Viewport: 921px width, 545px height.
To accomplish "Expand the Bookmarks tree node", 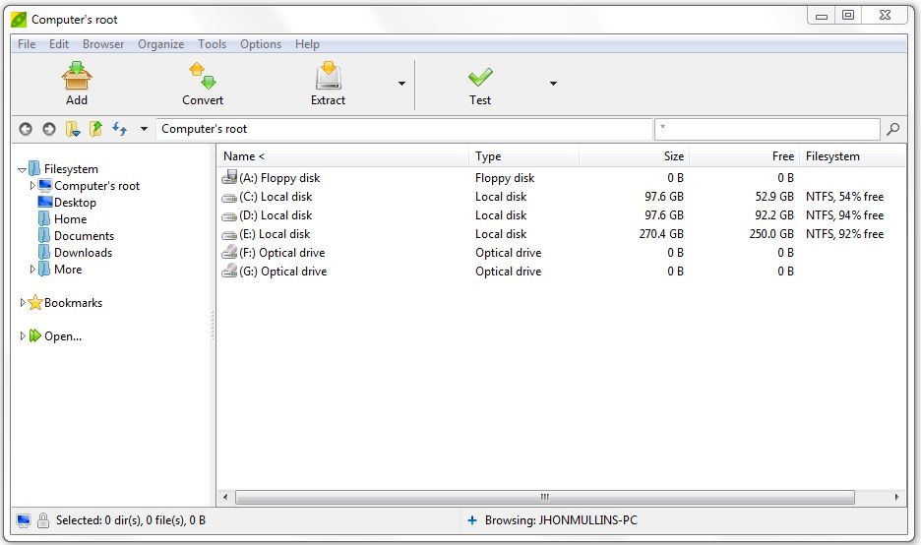I will pyautogui.click(x=24, y=303).
